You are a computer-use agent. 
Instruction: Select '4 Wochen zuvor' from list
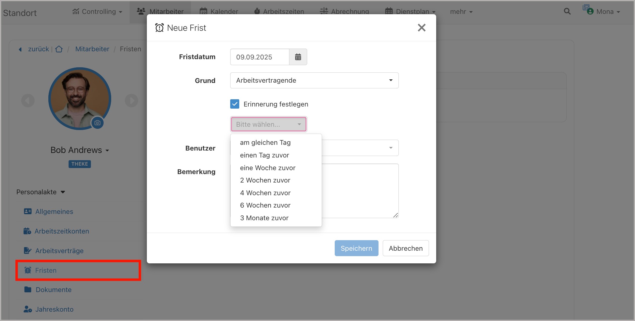coord(265,193)
